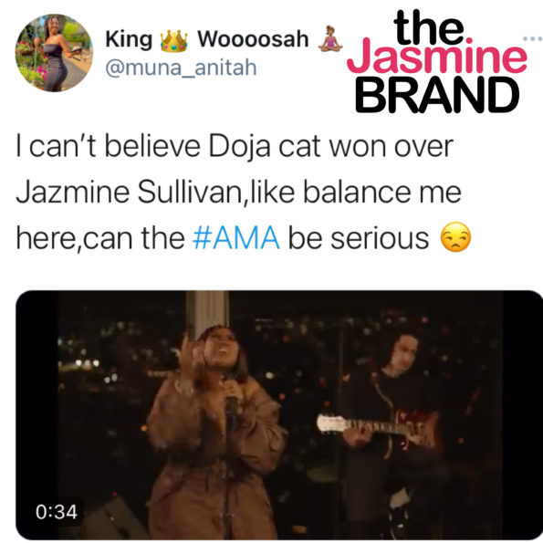
Task: Click the "Woooosah" part of display name
Action: click(253, 38)
